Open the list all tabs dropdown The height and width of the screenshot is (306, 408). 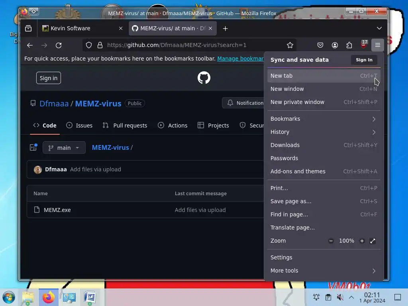point(379,28)
